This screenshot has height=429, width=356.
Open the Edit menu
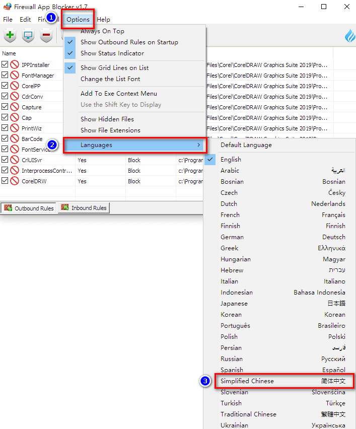[x=25, y=20]
